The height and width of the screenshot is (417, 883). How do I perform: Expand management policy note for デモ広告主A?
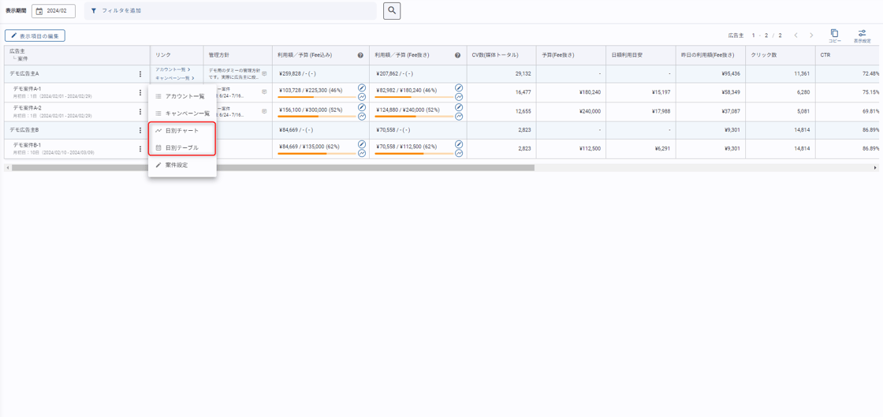(264, 73)
